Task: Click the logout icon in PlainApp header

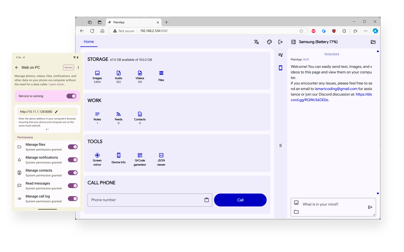Action: (x=280, y=42)
